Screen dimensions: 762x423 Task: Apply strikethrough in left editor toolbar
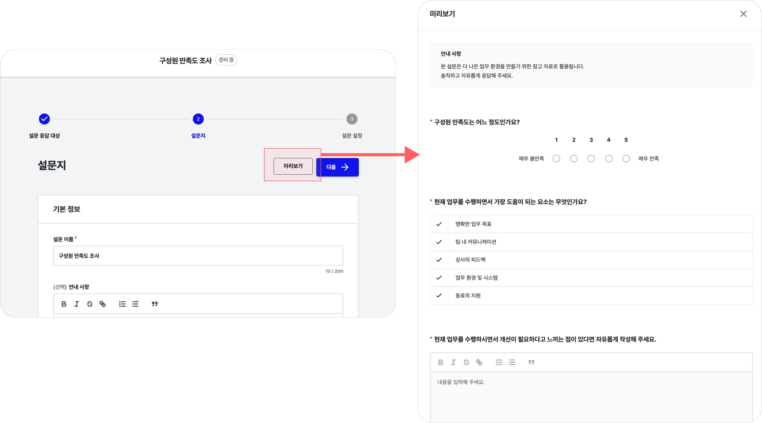[x=90, y=304]
